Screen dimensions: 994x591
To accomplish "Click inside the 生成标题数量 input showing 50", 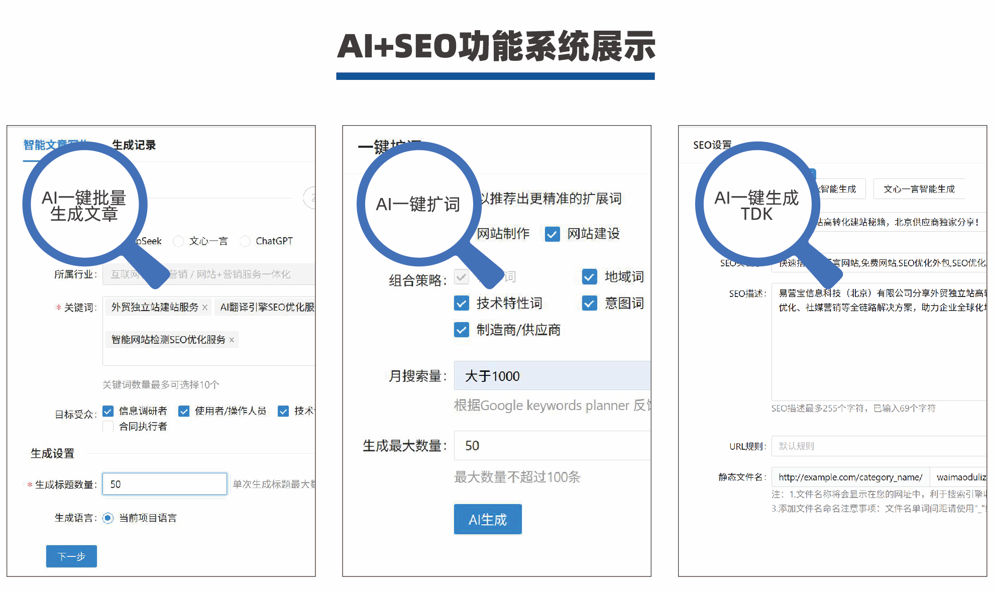I will (x=164, y=483).
